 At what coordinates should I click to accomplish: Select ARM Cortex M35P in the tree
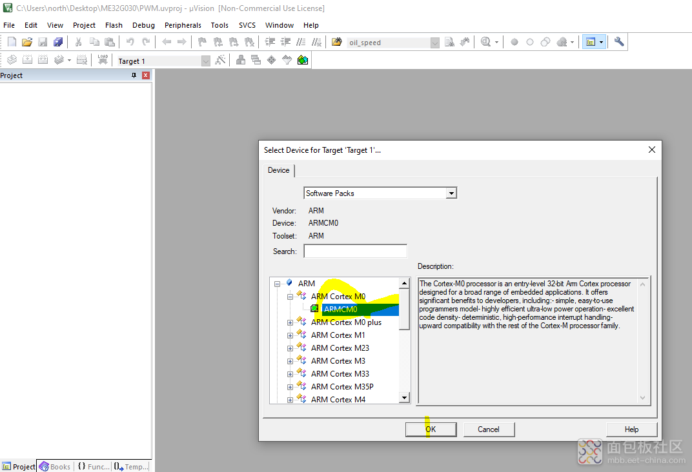342,386
